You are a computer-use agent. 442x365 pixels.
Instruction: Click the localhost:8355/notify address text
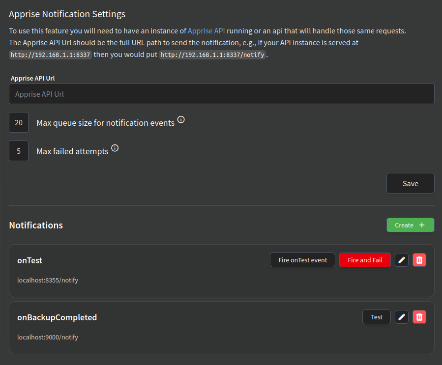(48, 280)
